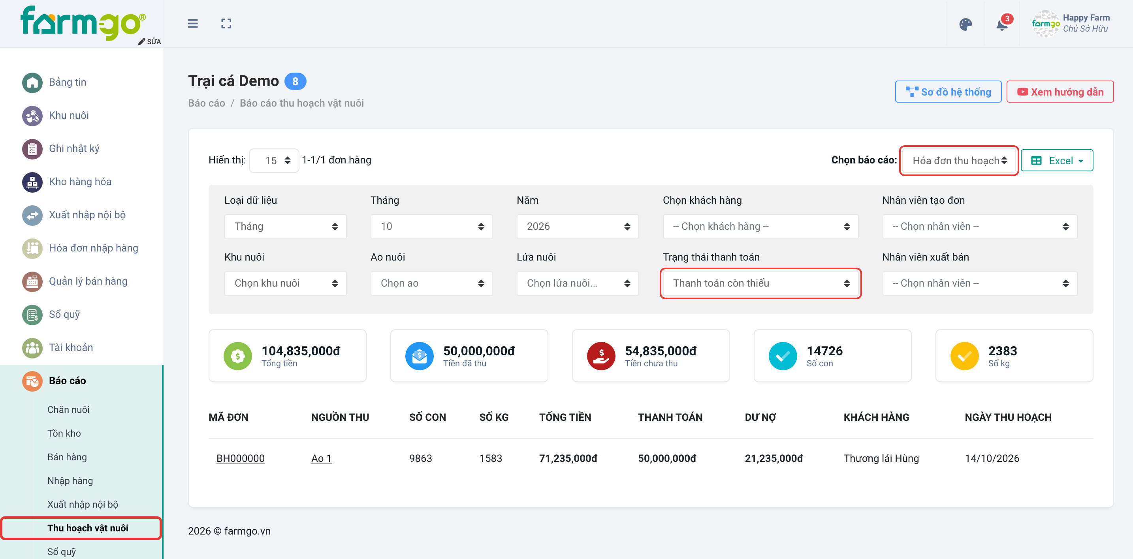This screenshot has height=559, width=1133.
Task: Click the Quản lý bán hàng register icon
Action: coord(32,282)
